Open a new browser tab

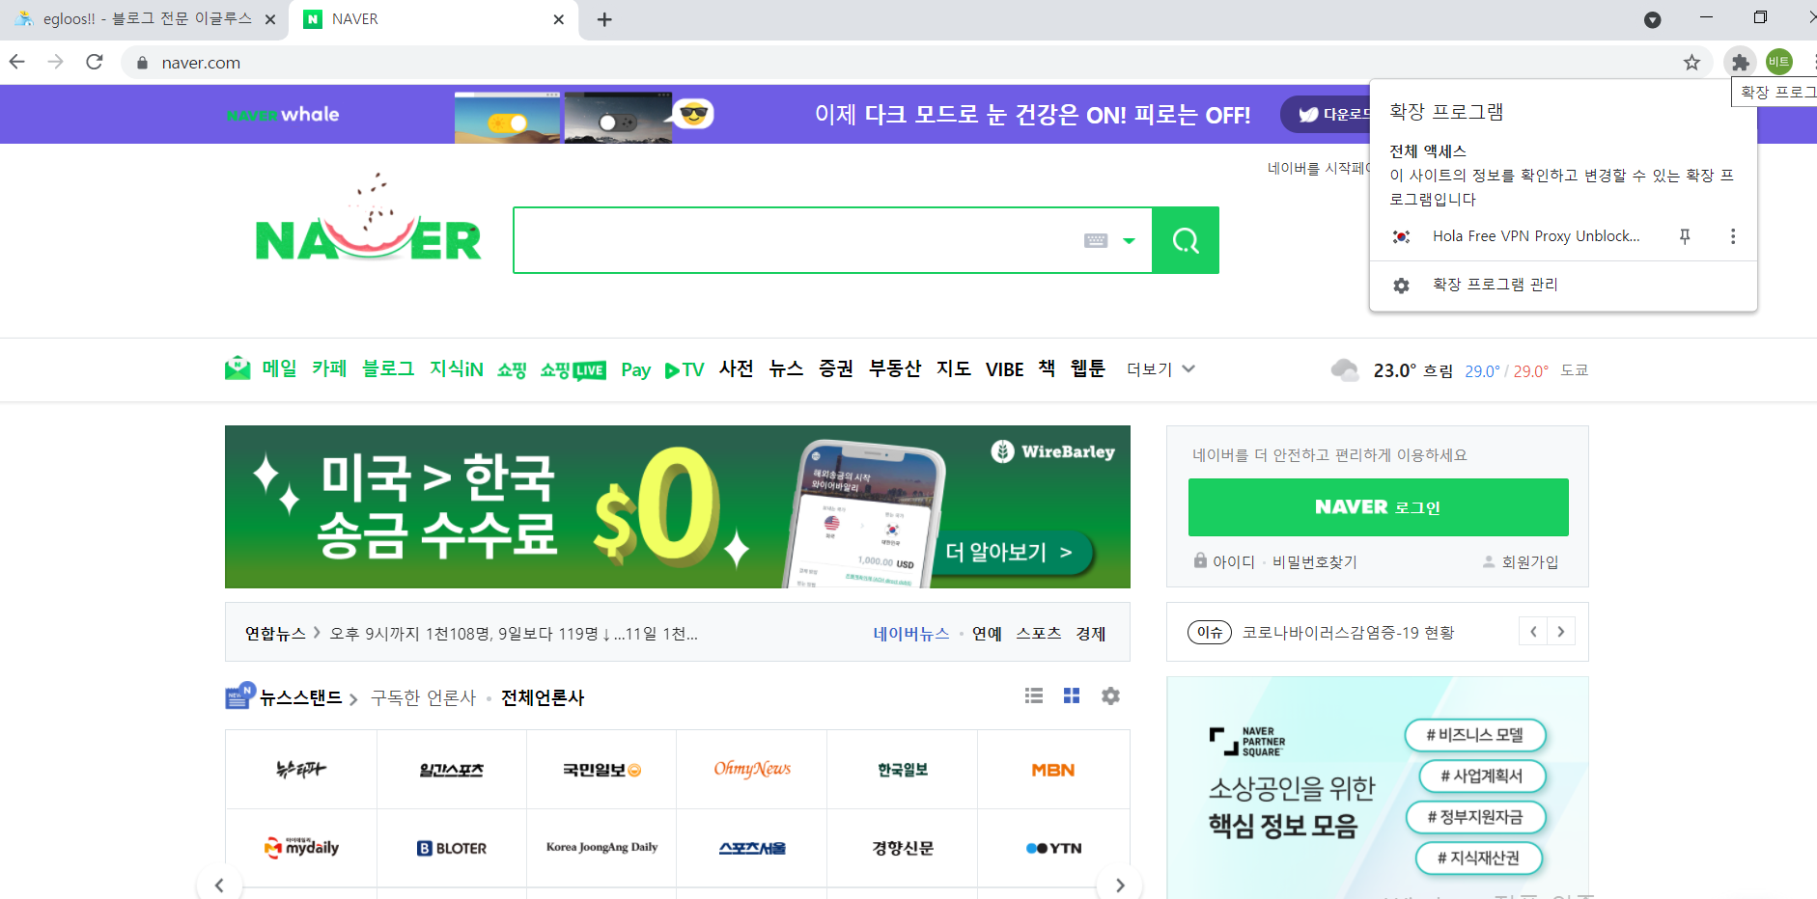[x=604, y=19]
